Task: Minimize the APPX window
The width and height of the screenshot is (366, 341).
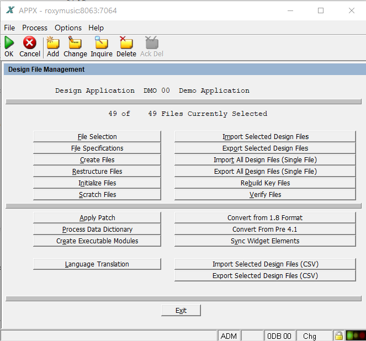Action: point(290,10)
